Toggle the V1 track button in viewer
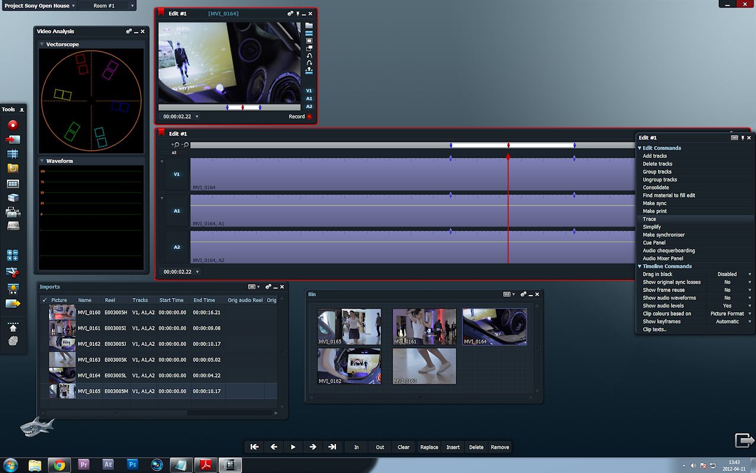756x473 pixels. [x=309, y=90]
